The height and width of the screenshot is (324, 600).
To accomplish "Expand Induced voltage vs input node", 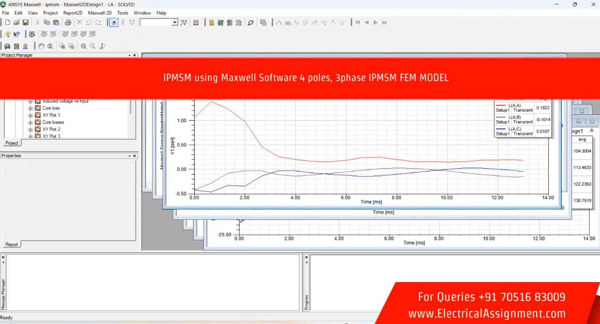I will point(31,102).
